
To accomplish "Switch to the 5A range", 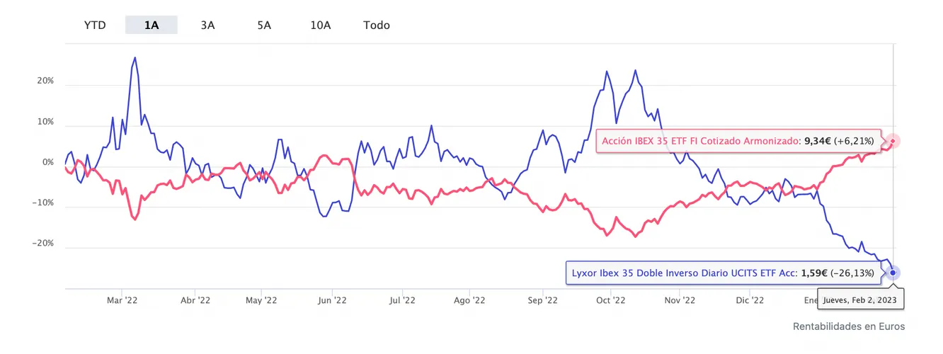I will tap(264, 25).
